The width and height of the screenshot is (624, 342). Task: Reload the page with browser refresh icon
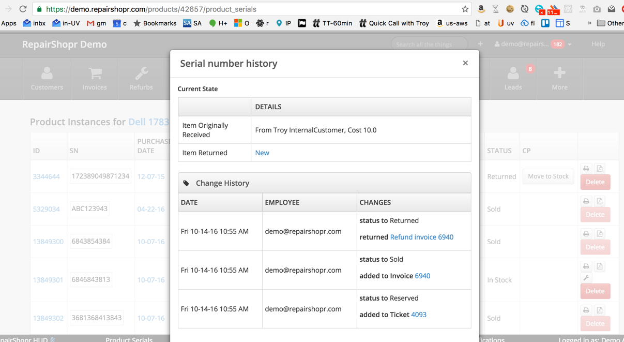[23, 9]
